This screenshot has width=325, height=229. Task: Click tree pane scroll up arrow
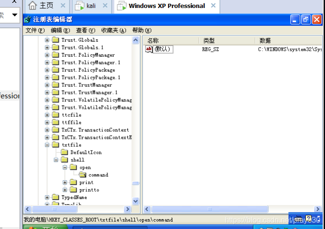136,40
